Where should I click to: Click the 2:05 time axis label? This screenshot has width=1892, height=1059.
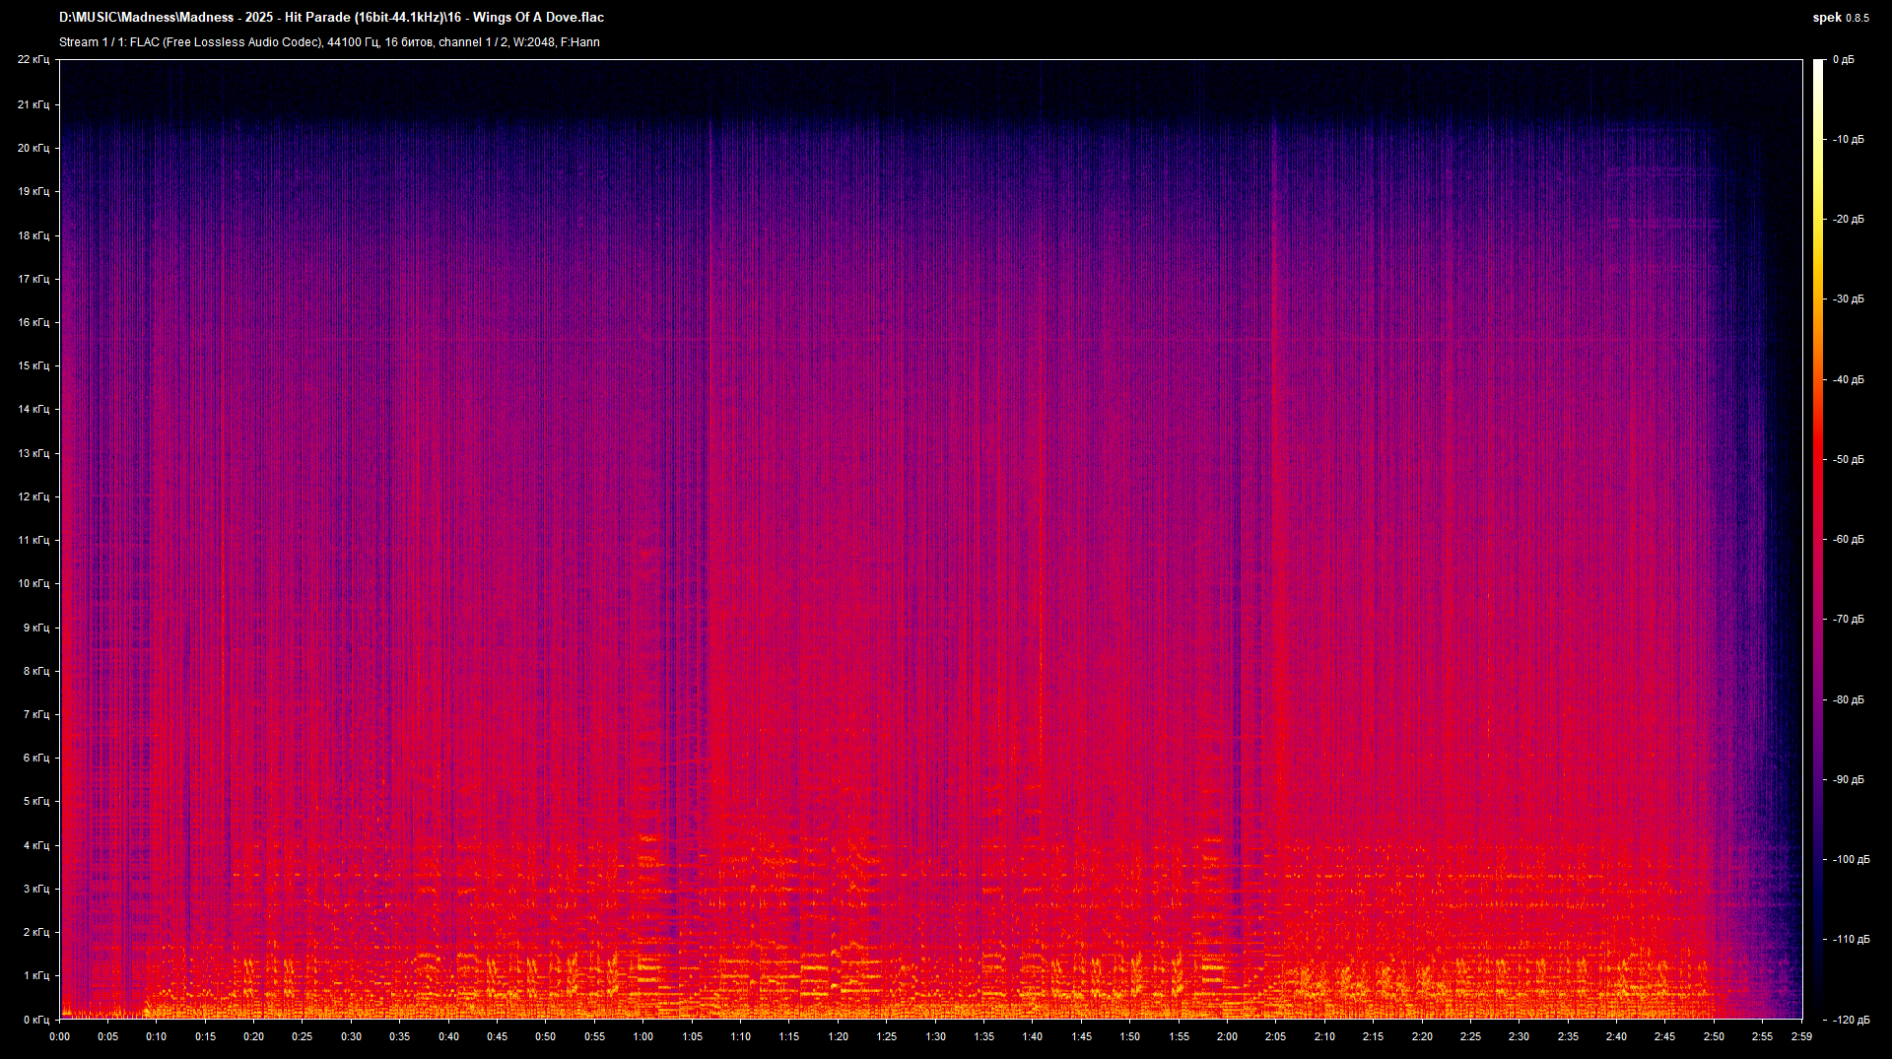click(1277, 1037)
